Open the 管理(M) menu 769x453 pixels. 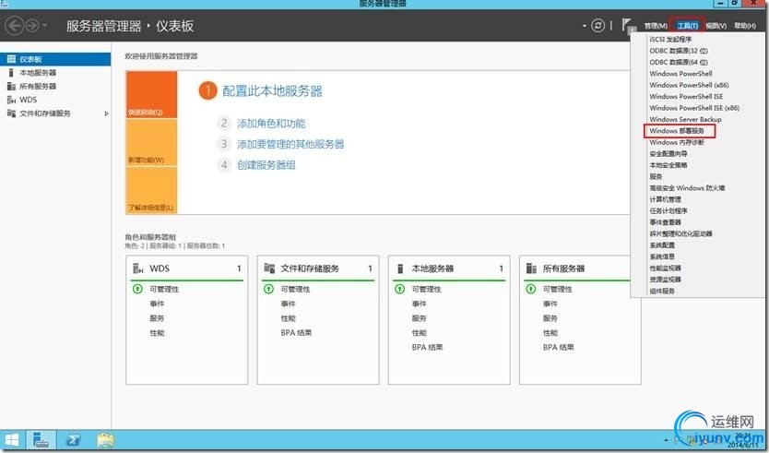point(656,26)
